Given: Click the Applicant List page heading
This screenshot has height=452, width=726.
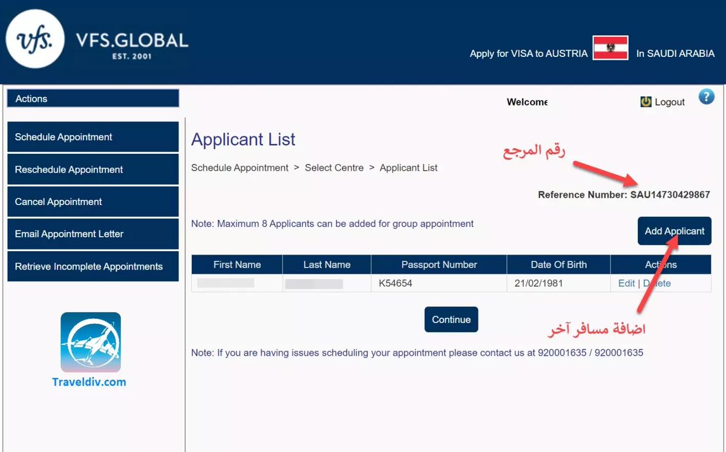Looking at the screenshot, I should (x=243, y=140).
